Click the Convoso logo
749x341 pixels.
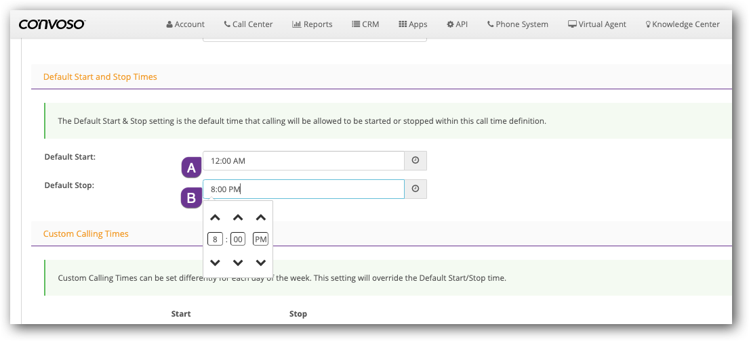52,25
